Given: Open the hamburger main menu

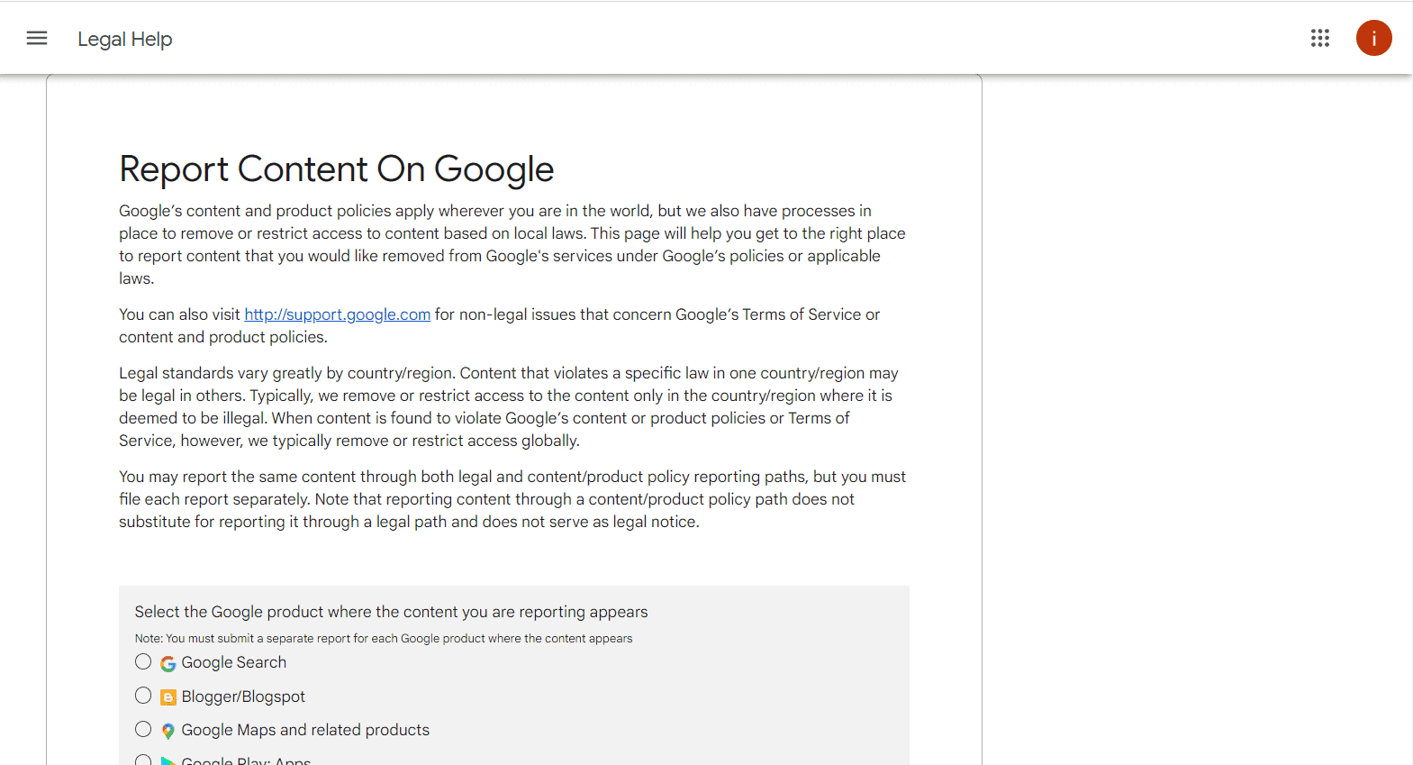Looking at the screenshot, I should (37, 38).
